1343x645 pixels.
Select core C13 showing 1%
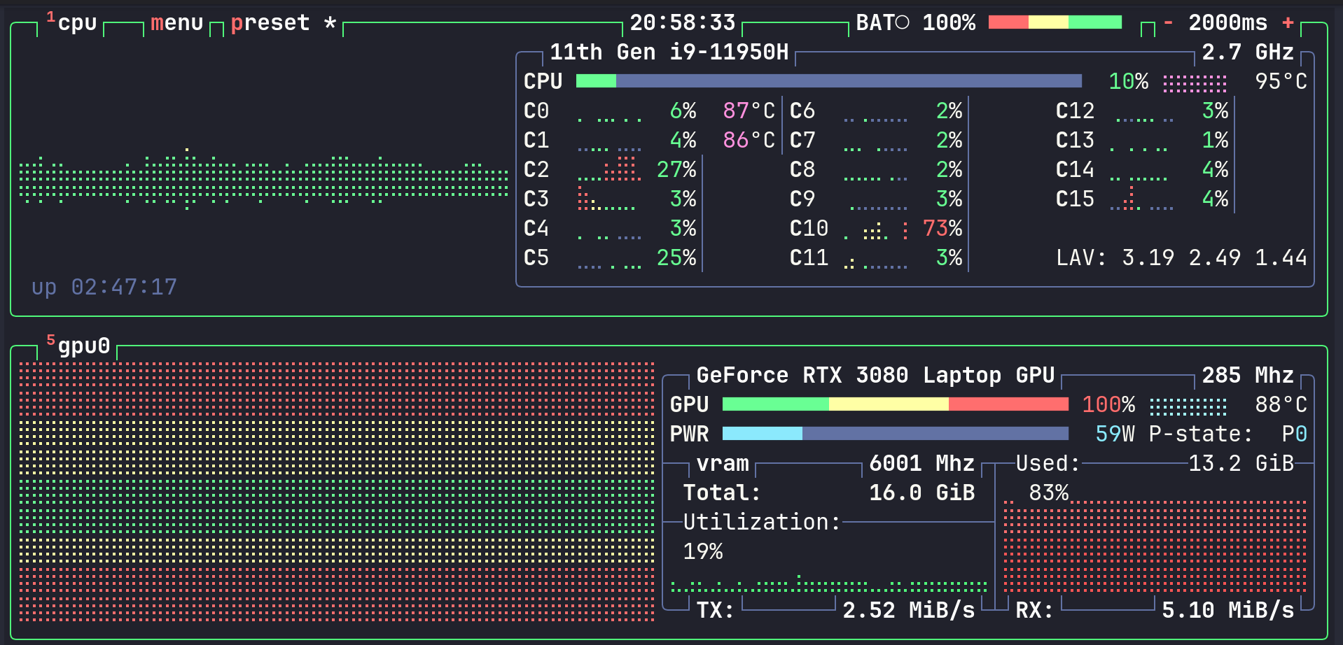pos(1142,141)
